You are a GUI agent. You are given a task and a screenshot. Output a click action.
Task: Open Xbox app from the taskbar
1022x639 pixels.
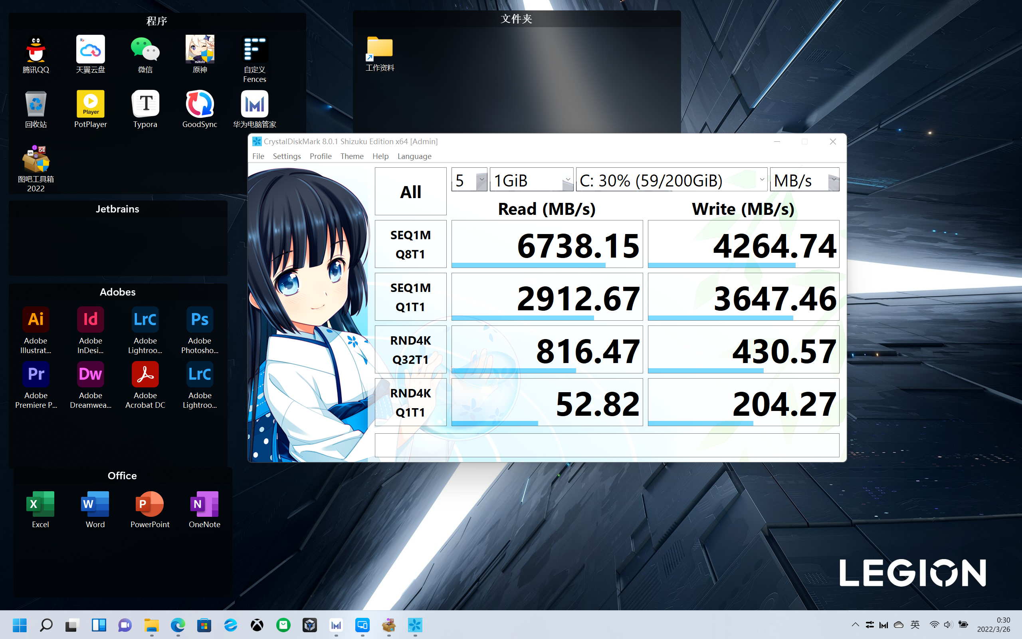tap(257, 625)
